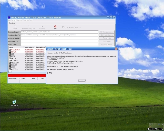Click OK in the error dialog
This screenshot has width=164, height=131.
[82, 80]
